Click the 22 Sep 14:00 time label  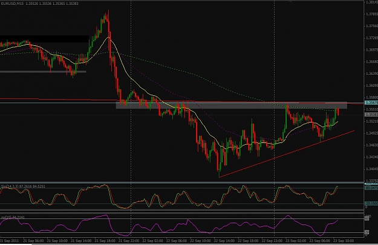224,241
